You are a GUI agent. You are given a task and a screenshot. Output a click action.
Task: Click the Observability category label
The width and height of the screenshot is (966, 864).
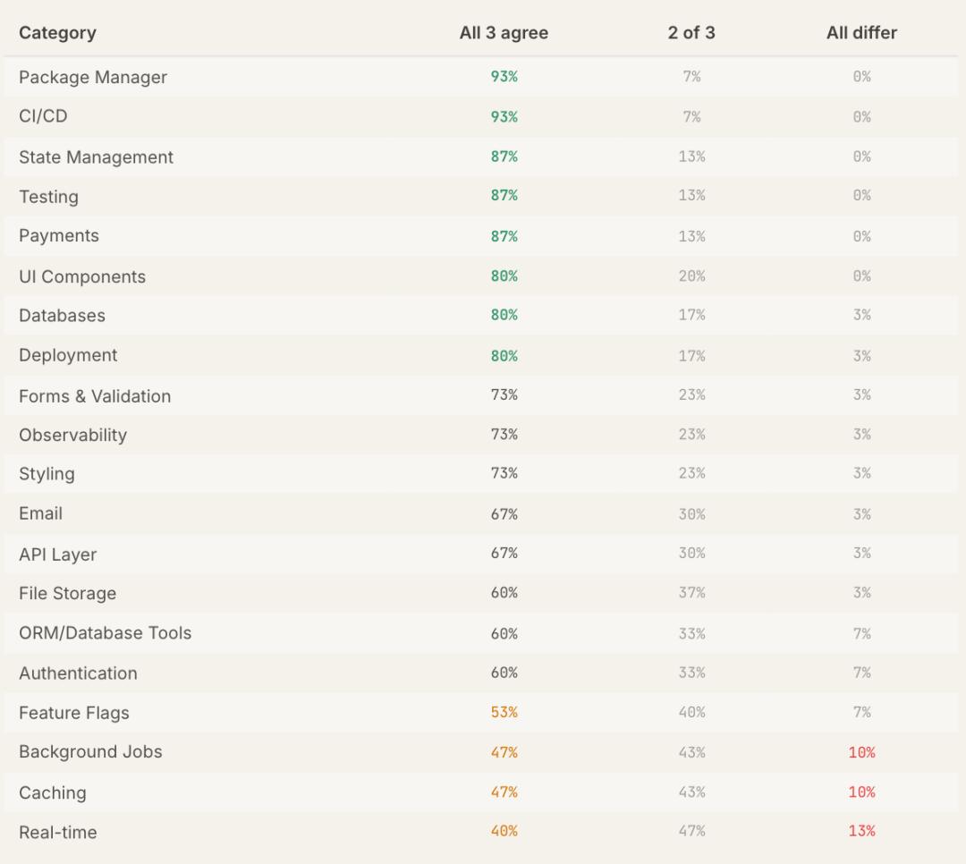[x=72, y=435]
